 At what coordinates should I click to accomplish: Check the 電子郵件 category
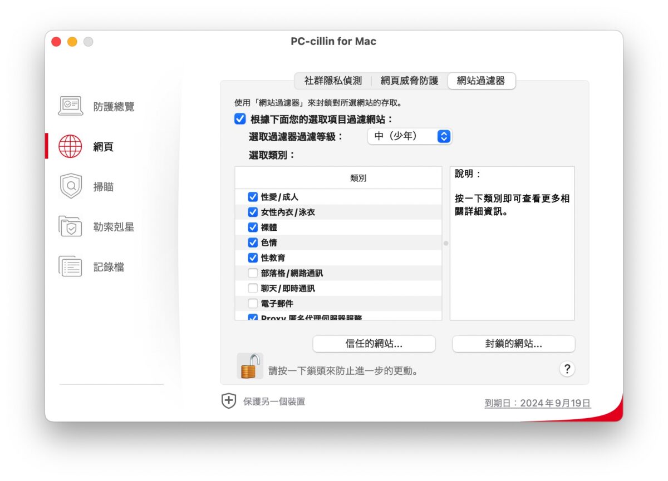coord(253,304)
